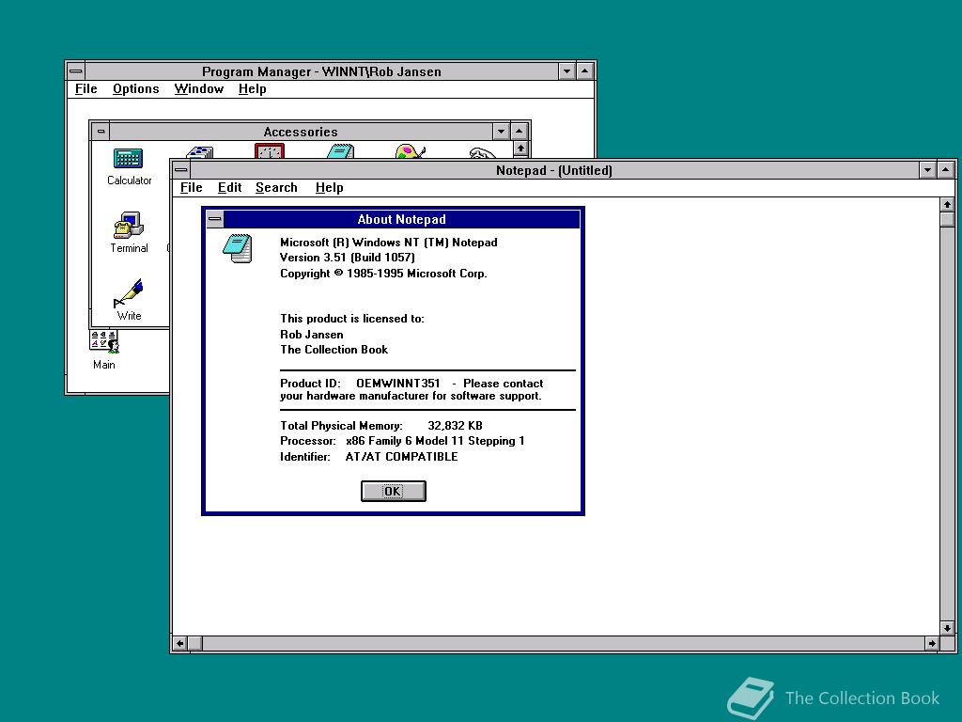
Task: Open Notepad window control menu box
Action: click(x=181, y=170)
